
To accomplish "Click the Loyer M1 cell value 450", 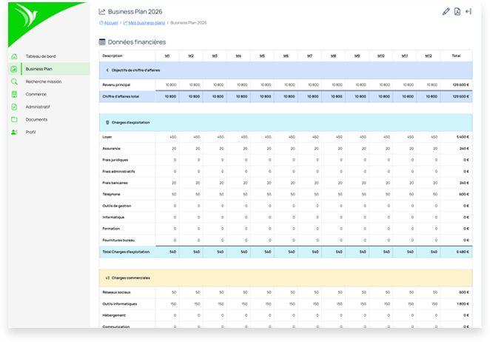I will tap(172, 137).
